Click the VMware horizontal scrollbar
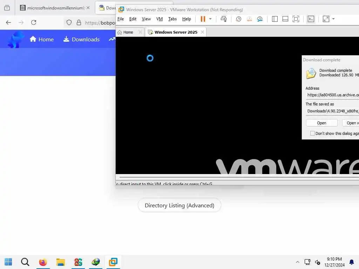359x269 pixels. click(239, 177)
